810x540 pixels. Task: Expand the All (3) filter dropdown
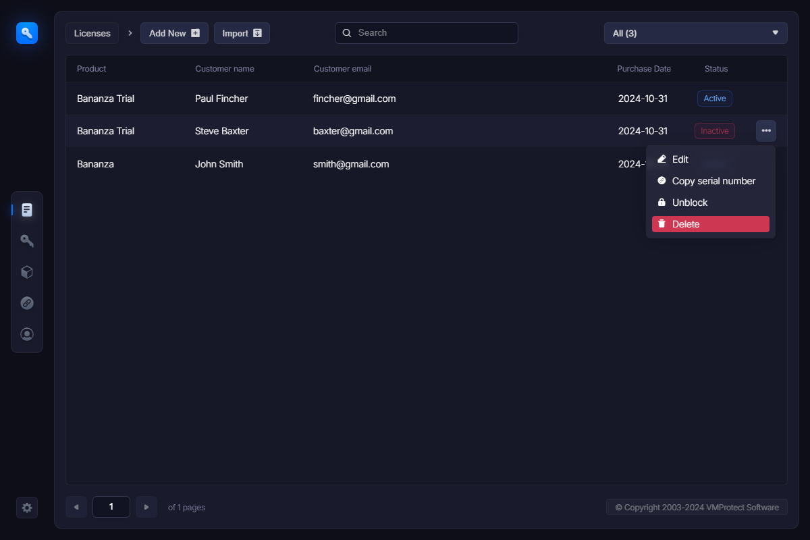click(x=695, y=33)
